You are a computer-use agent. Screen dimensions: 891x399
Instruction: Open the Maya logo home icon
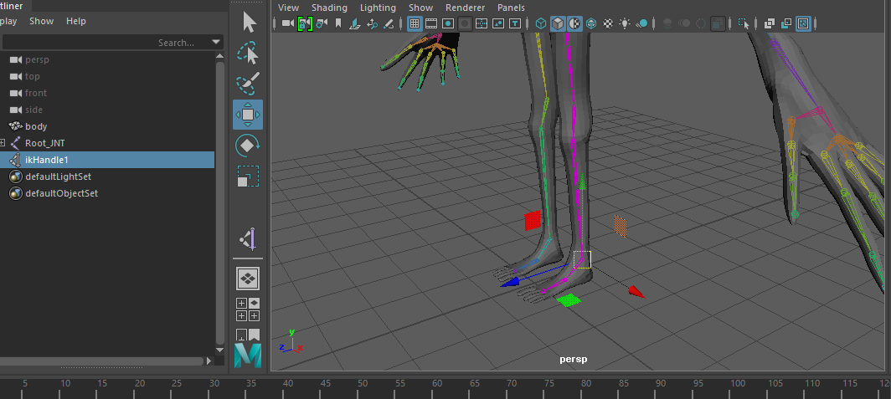point(248,356)
